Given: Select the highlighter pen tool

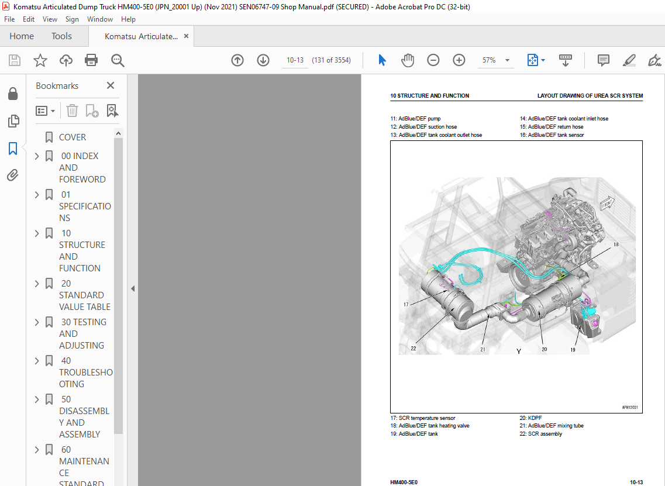Looking at the screenshot, I should [x=629, y=60].
